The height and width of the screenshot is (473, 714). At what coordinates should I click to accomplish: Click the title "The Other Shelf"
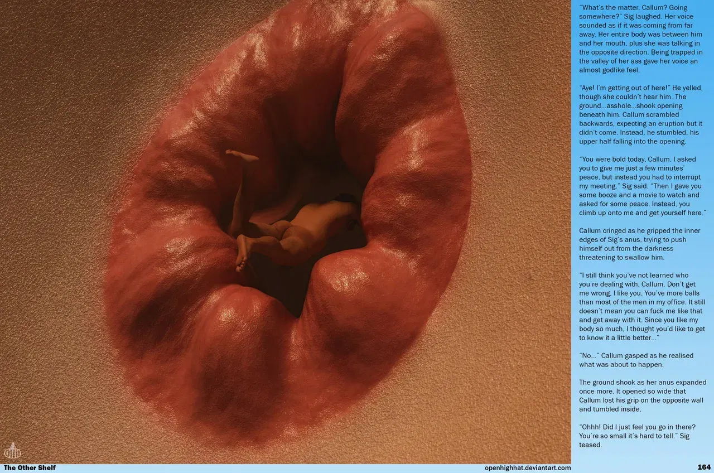(30, 468)
